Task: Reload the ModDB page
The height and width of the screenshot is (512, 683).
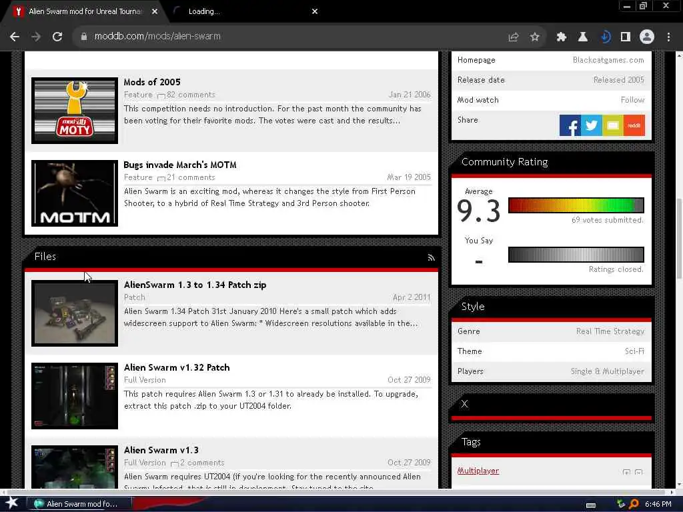Action: [x=57, y=37]
